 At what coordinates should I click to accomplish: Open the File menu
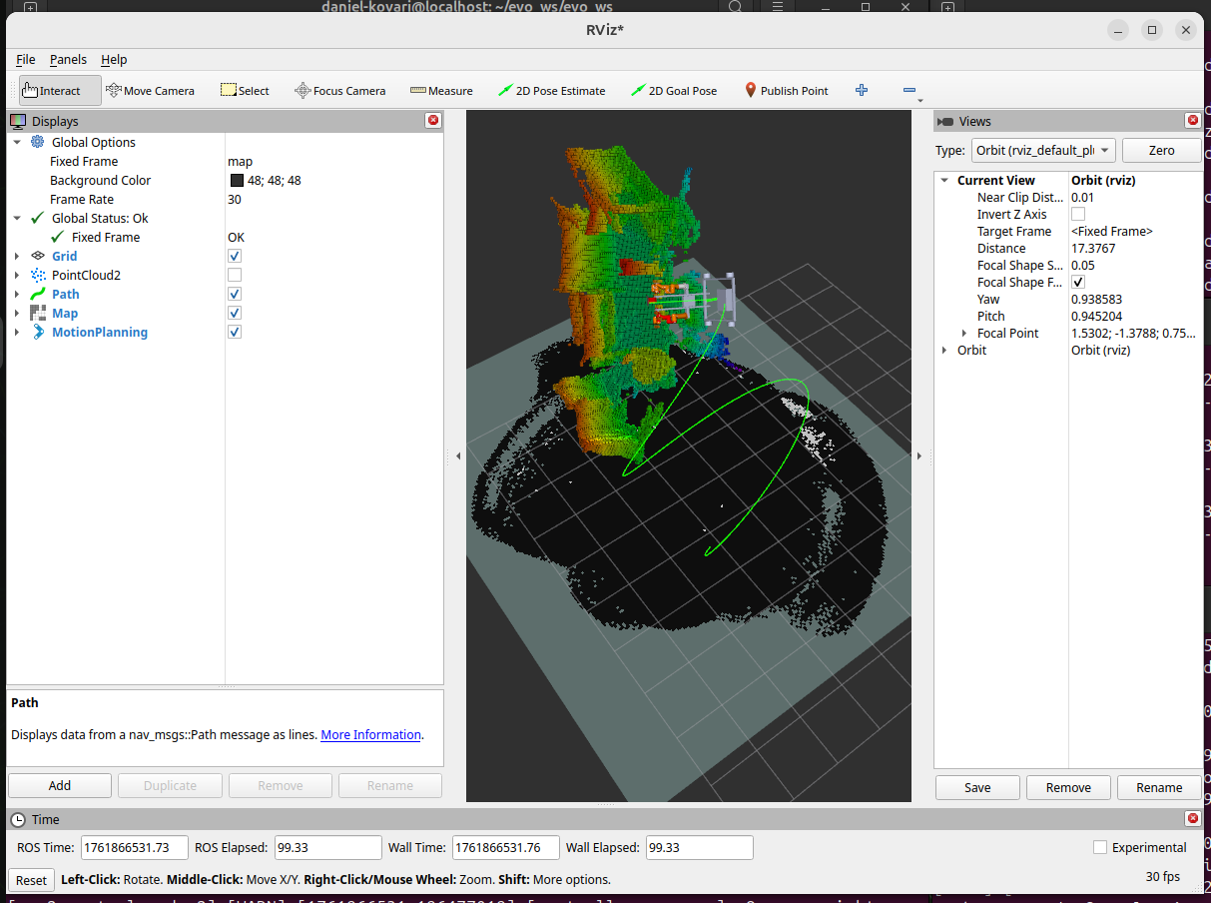click(25, 60)
